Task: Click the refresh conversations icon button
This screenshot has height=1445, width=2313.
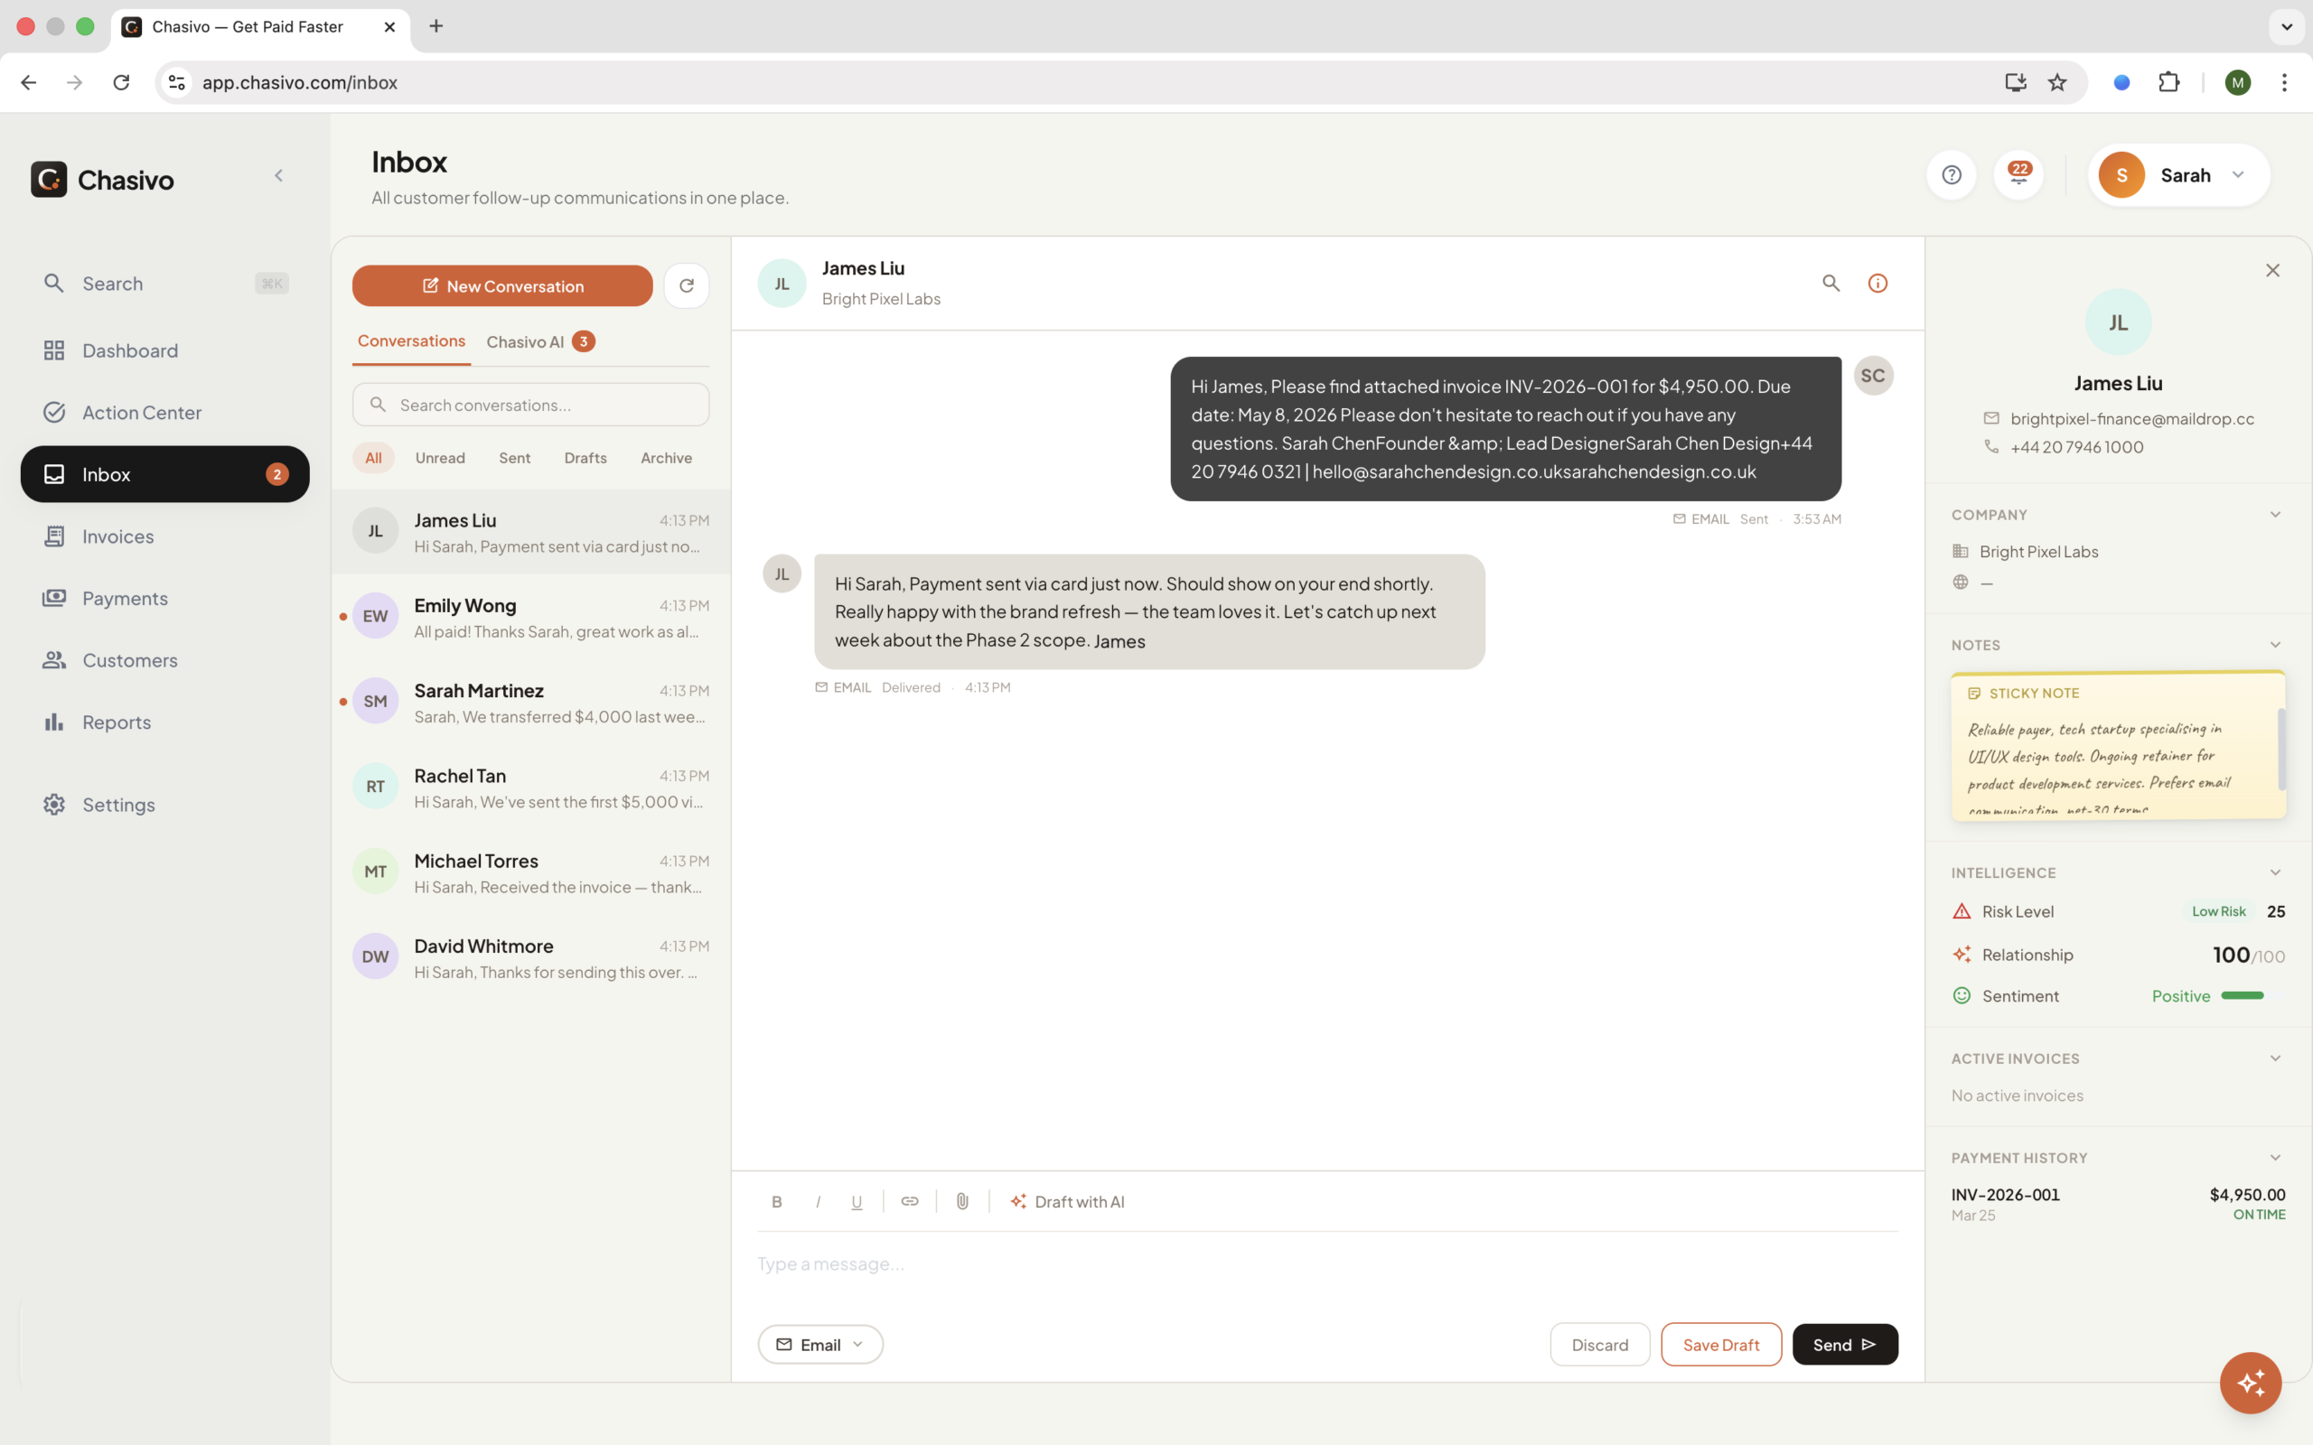Action: click(687, 285)
